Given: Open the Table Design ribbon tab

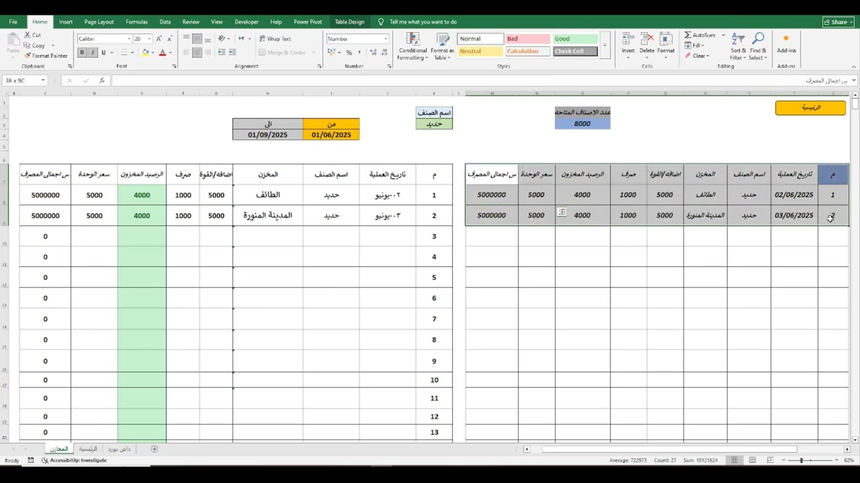Looking at the screenshot, I should (x=349, y=21).
